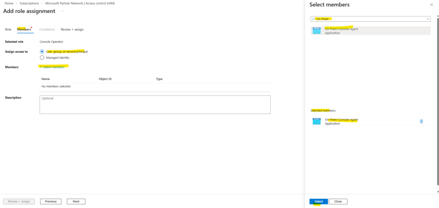Click the bottom Review + assign button
This screenshot has width=439, height=208.
pyautogui.click(x=18, y=201)
